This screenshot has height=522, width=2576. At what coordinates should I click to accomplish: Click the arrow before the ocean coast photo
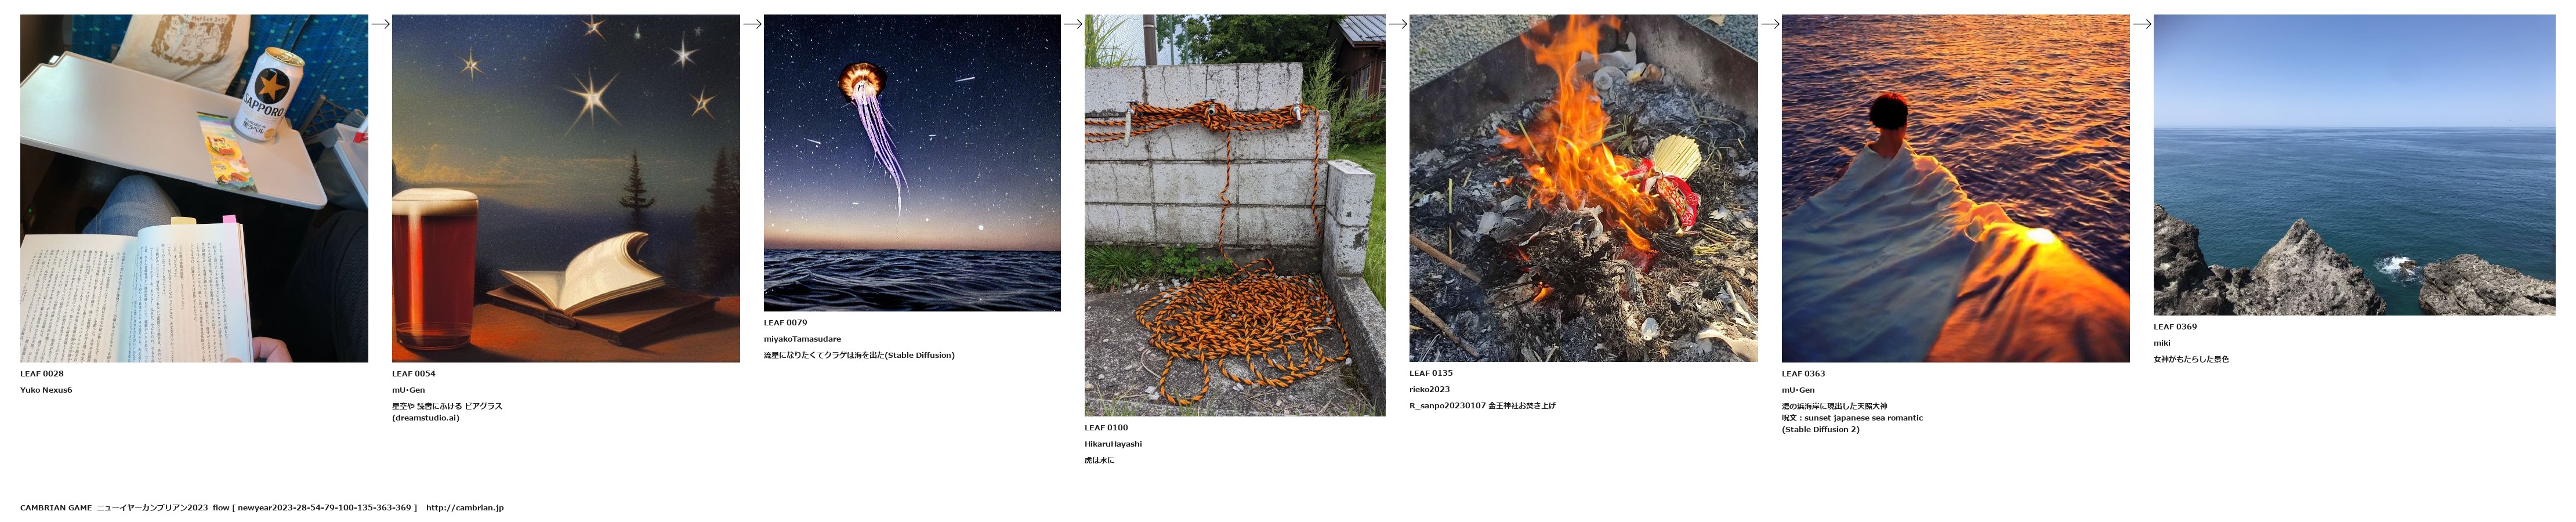click(x=2142, y=24)
